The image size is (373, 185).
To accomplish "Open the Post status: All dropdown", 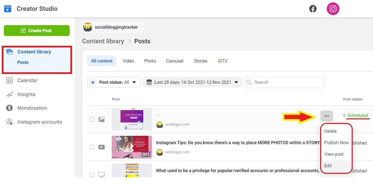I will point(114,82).
